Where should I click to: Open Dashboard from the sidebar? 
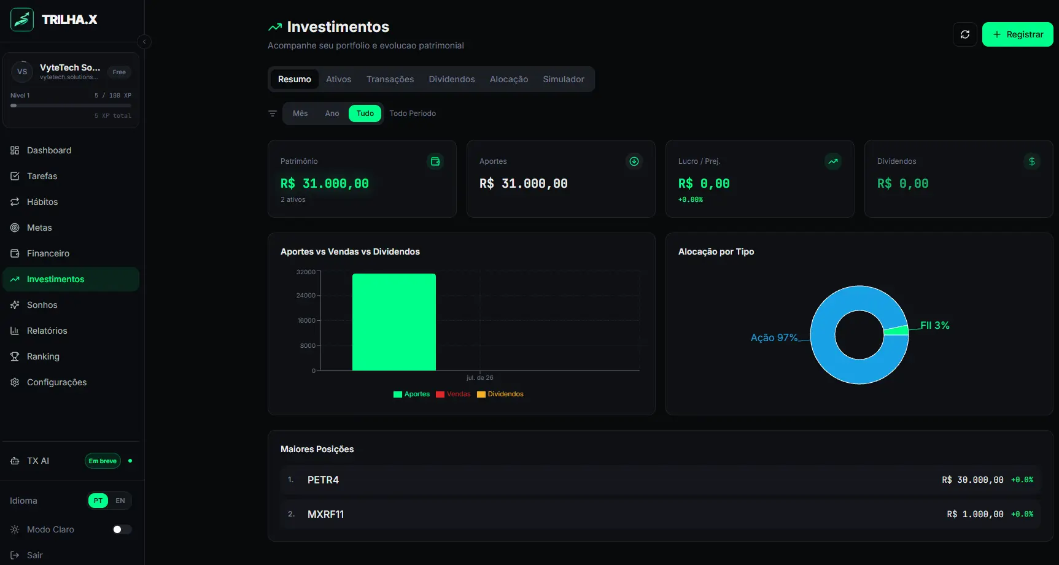coord(71,150)
